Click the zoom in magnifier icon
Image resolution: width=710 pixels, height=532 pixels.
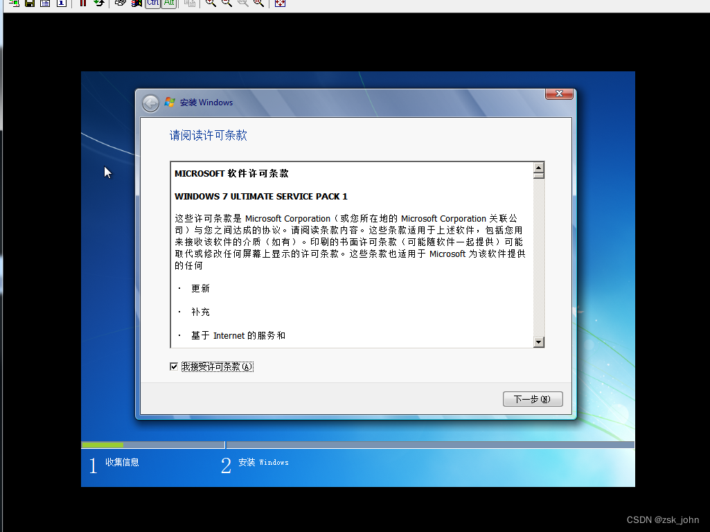click(x=211, y=3)
